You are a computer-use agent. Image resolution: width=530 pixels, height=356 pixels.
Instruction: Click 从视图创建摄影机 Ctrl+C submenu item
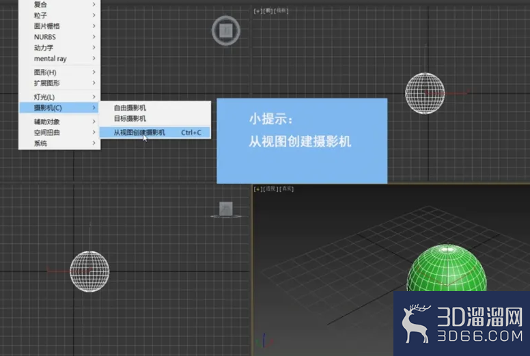(x=155, y=133)
